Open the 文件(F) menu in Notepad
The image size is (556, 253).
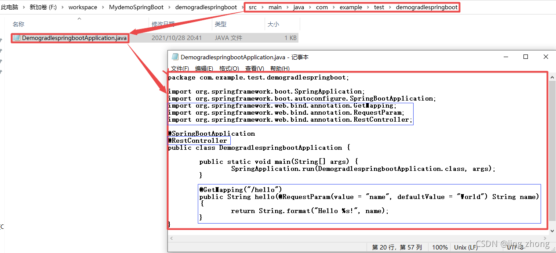180,69
